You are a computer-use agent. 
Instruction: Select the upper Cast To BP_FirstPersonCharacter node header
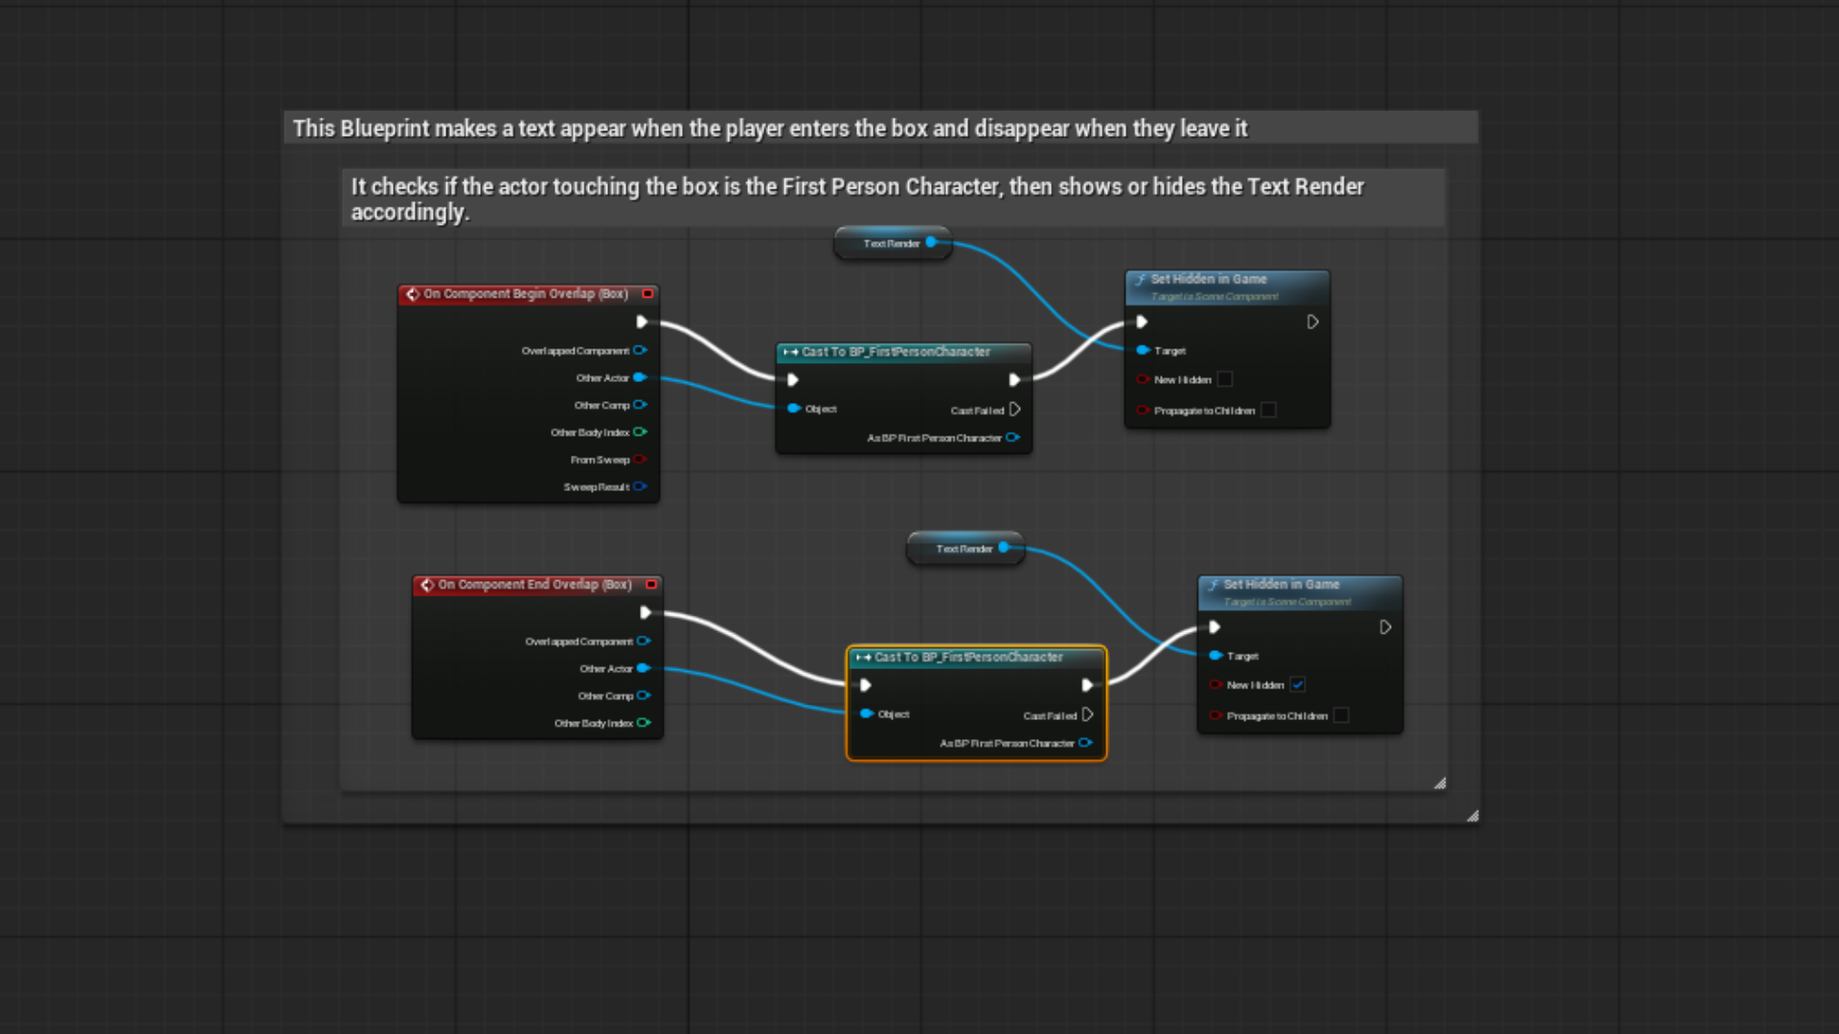(896, 351)
